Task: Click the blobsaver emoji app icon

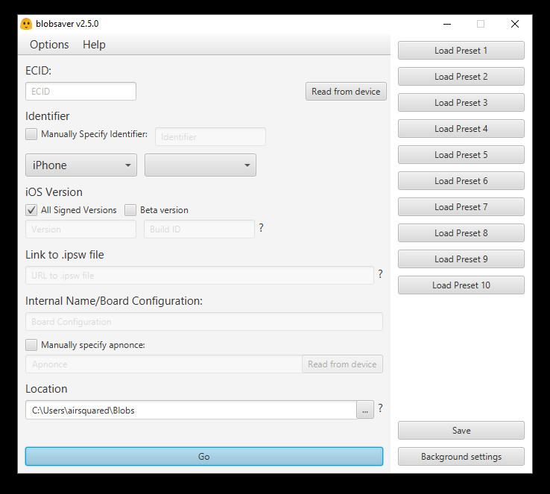Action: (26, 24)
